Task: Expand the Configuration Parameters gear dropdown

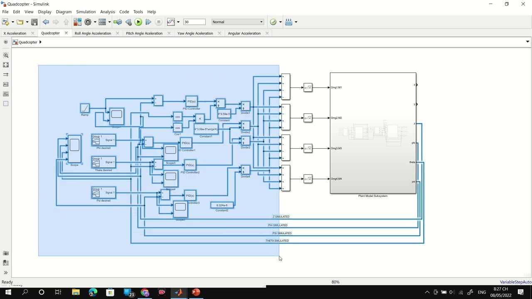Action: pyautogui.click(x=95, y=22)
